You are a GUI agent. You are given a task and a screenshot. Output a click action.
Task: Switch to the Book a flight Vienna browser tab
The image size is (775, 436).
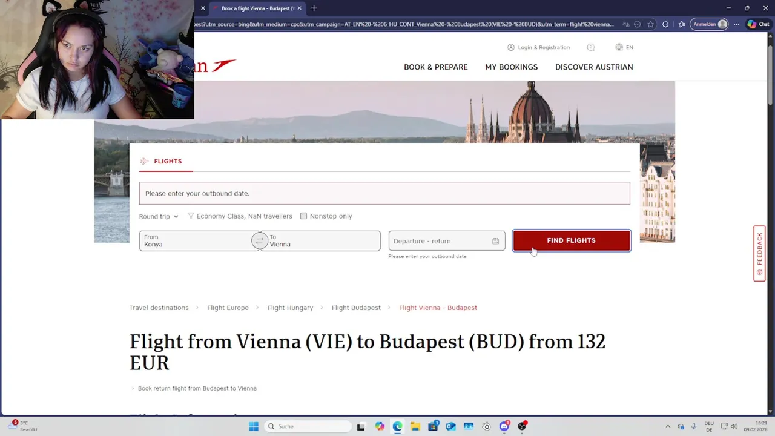[257, 8]
